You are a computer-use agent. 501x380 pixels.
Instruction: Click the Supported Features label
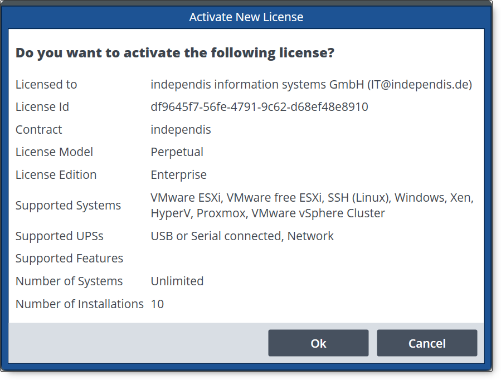[69, 259]
